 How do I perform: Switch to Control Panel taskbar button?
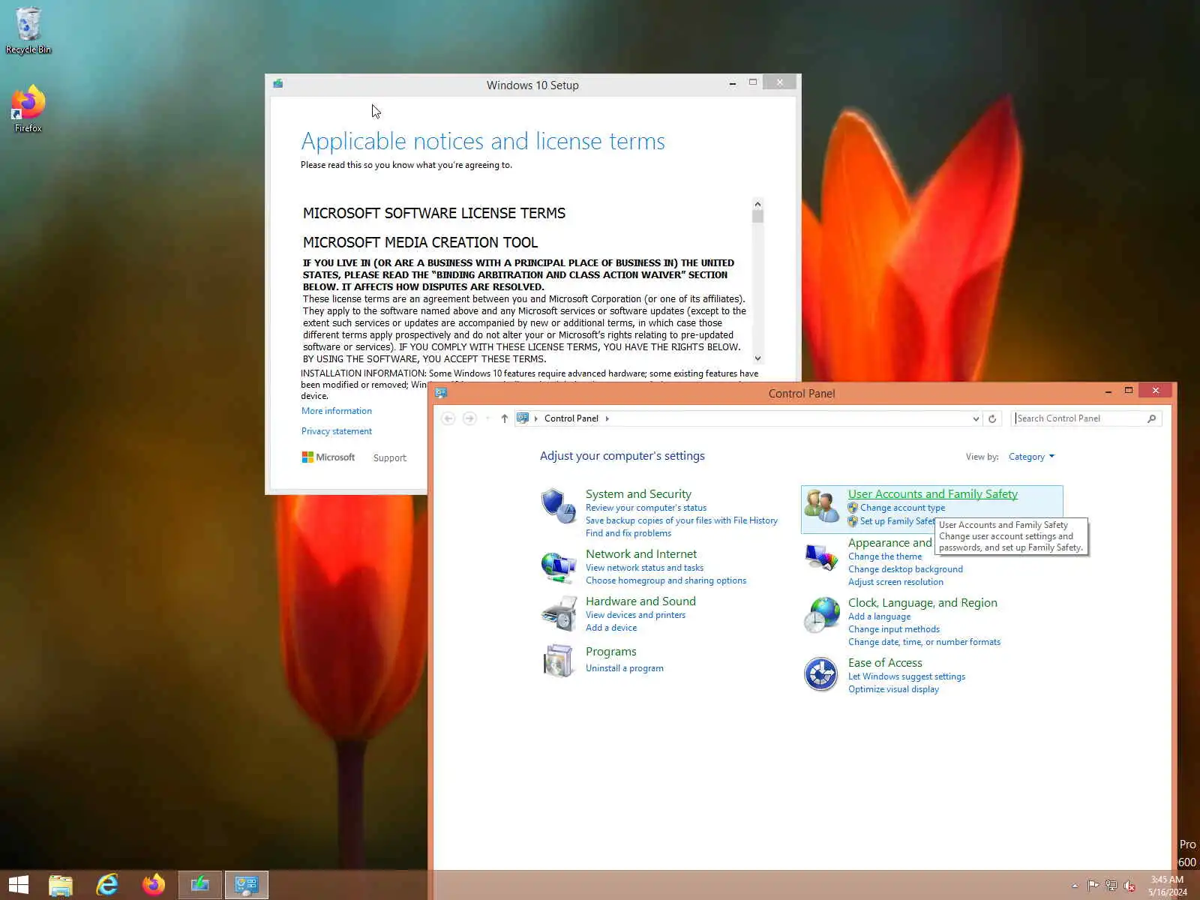pyautogui.click(x=247, y=885)
